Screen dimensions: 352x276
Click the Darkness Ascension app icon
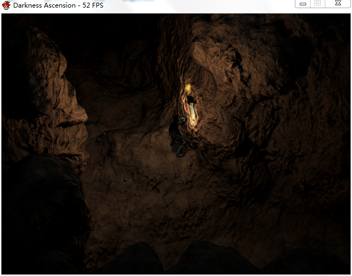tap(6, 5)
